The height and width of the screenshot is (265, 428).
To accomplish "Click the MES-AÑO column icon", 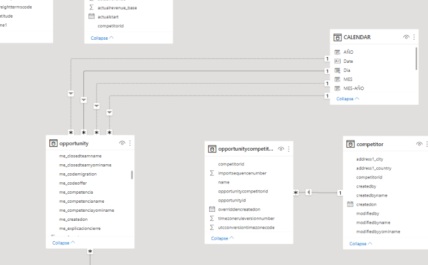I will [x=338, y=88].
